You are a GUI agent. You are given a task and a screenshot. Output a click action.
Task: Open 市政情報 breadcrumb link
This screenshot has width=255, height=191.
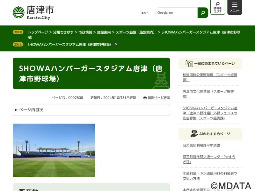tap(85, 32)
